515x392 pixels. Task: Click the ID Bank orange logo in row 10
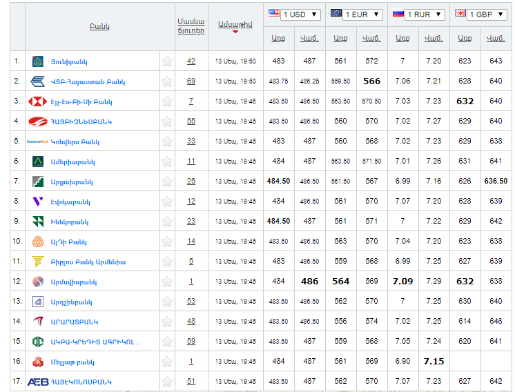(38, 242)
